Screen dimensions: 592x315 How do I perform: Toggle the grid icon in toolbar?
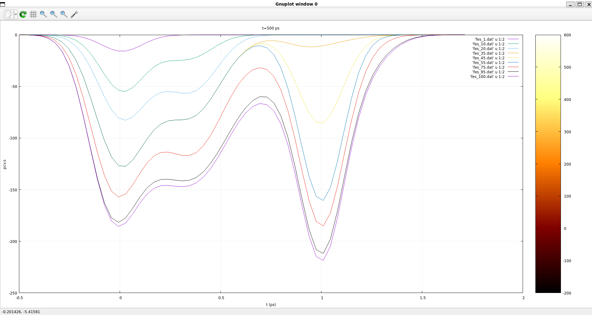click(x=33, y=14)
